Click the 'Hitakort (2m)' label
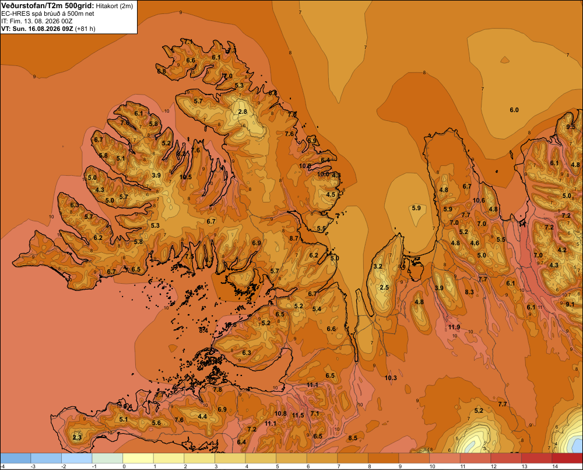The image size is (583, 470). [114, 6]
